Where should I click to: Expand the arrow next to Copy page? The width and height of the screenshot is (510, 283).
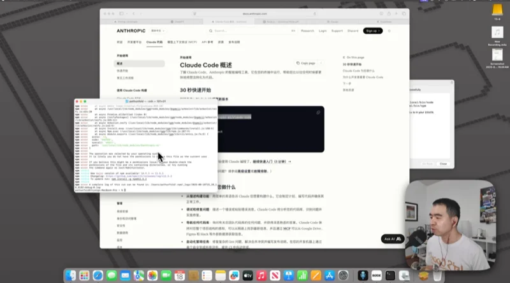pos(321,63)
